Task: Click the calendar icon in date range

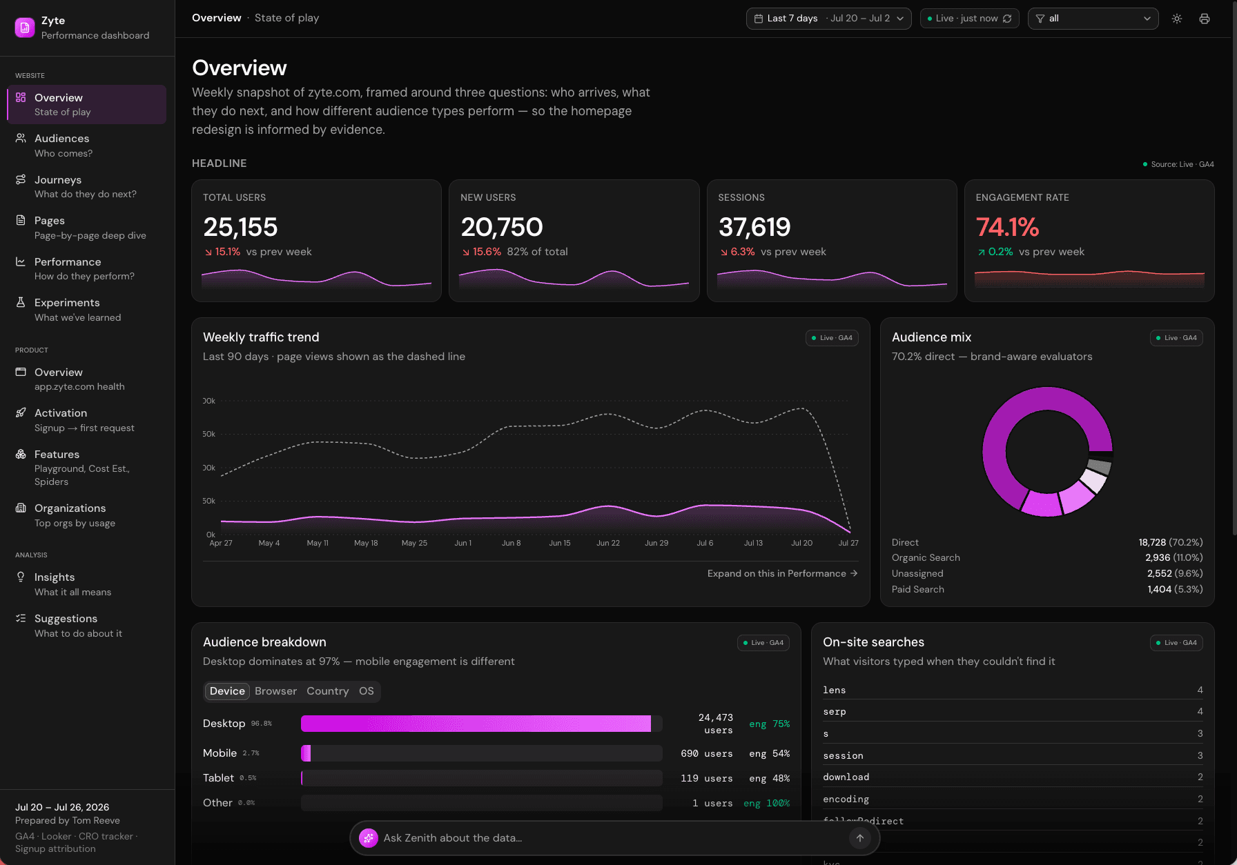Action: tap(759, 19)
